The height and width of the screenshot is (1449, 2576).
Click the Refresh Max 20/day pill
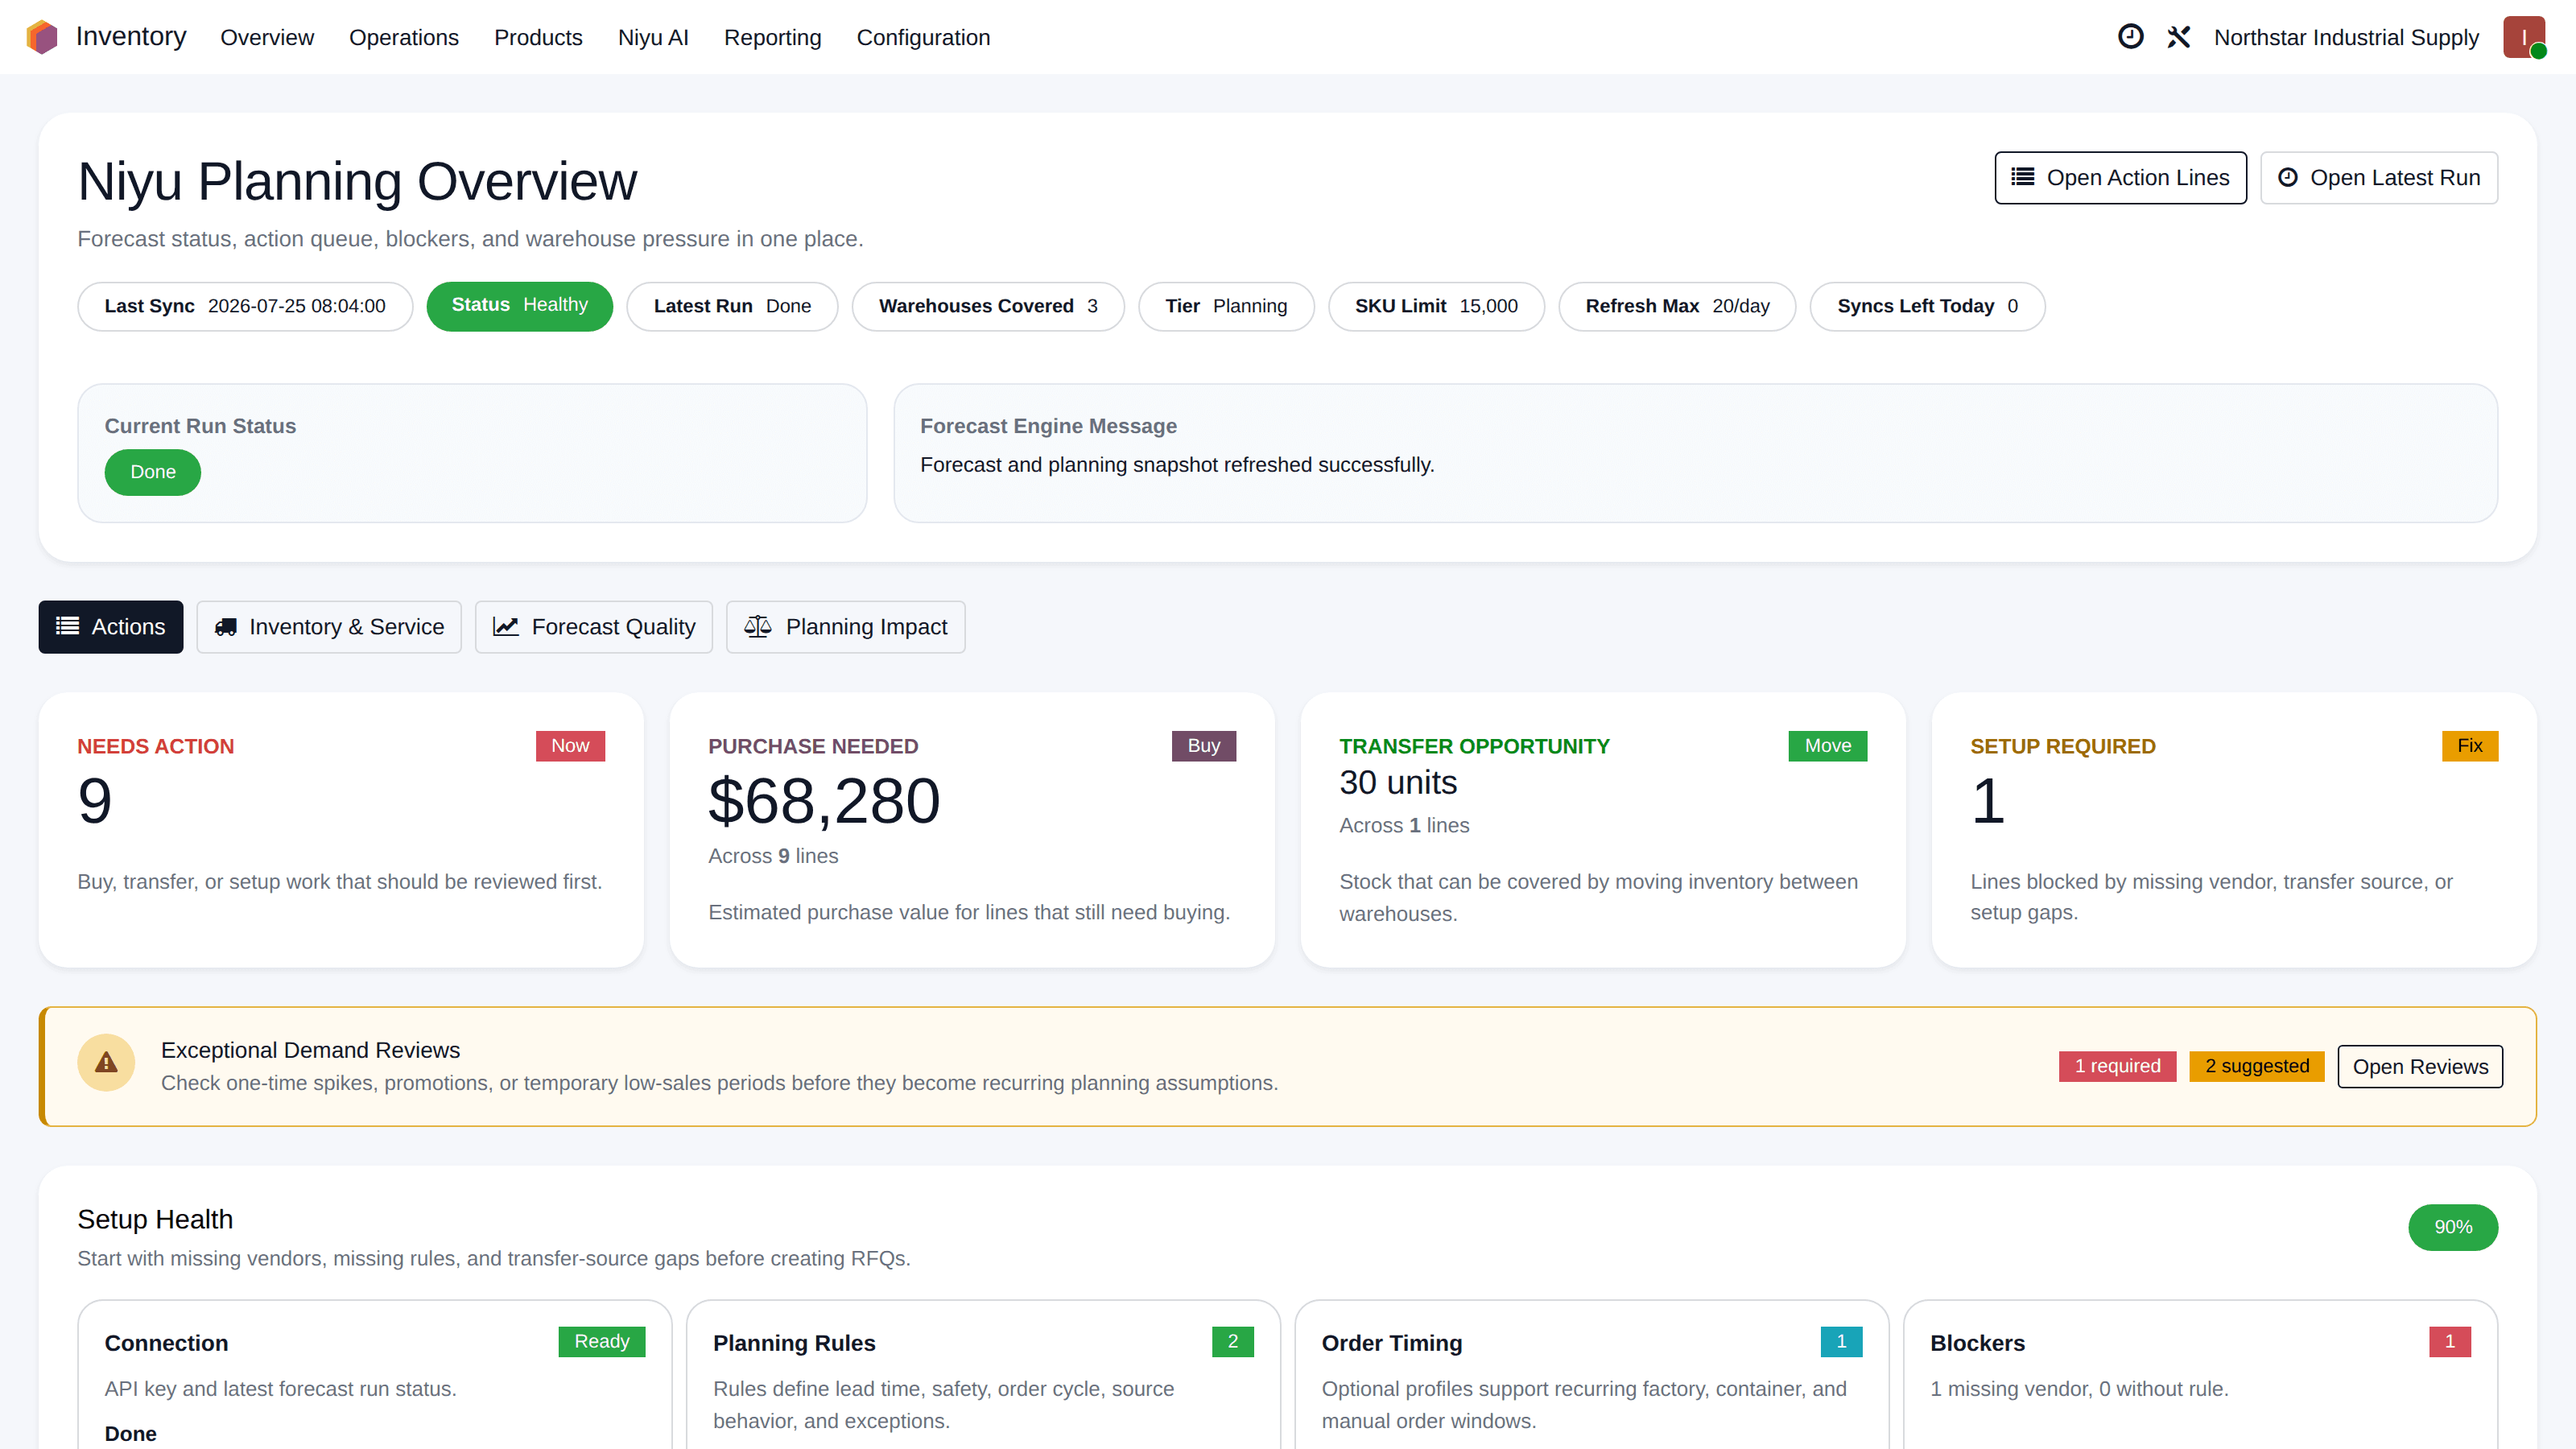1677,306
